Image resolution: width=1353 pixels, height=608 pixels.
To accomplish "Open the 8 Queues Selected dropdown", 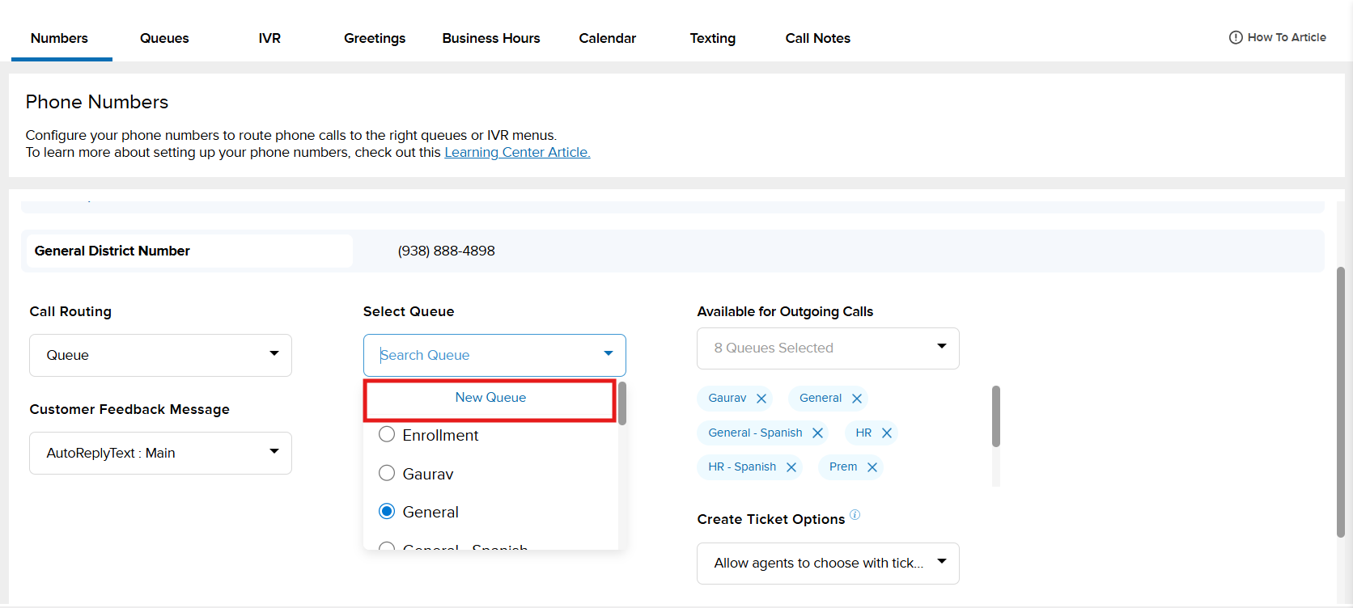I will click(827, 348).
